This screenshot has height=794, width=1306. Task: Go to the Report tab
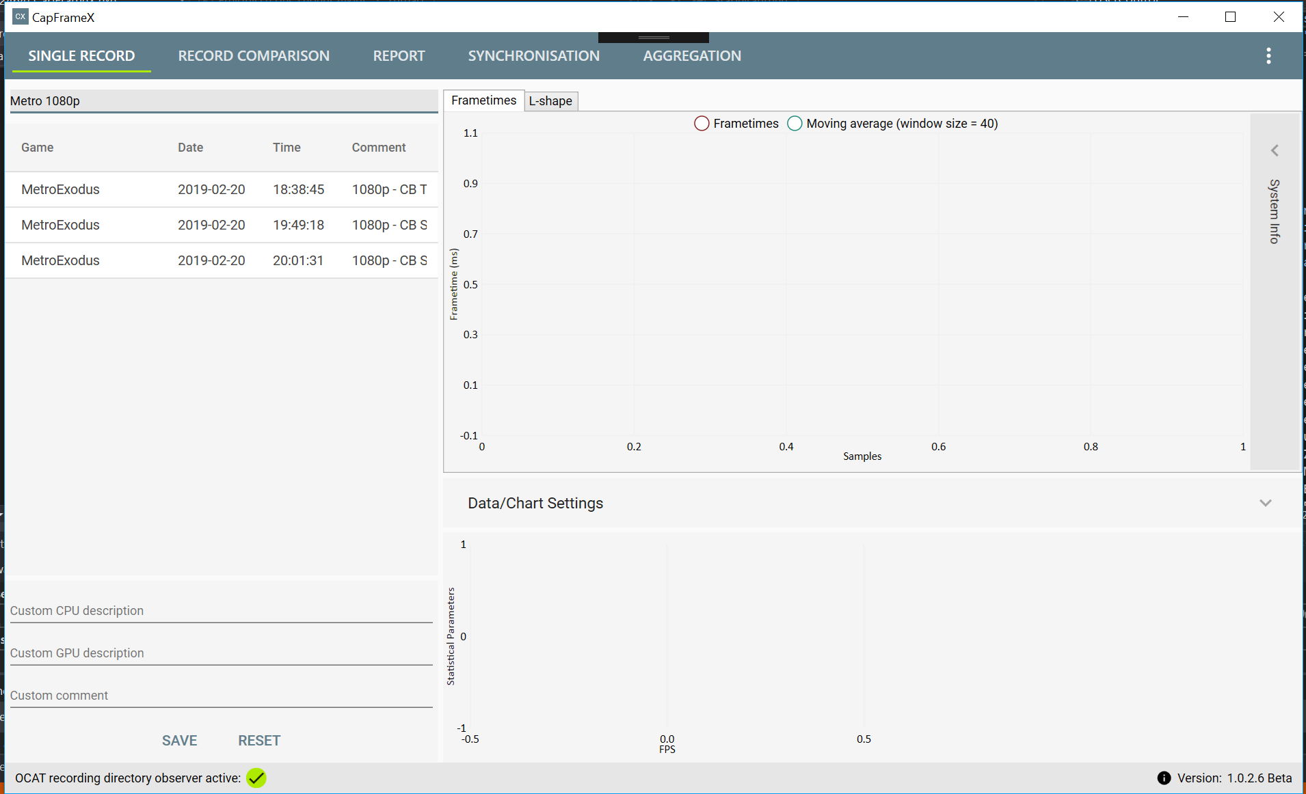tap(399, 56)
